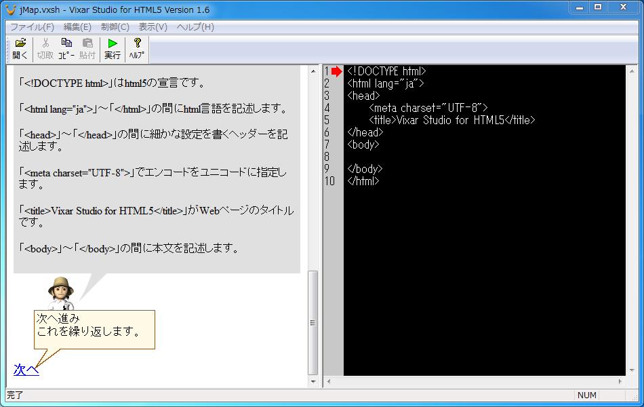The height and width of the screenshot is (407, 644).
Task: Select the Open file icon
Action: [20, 47]
